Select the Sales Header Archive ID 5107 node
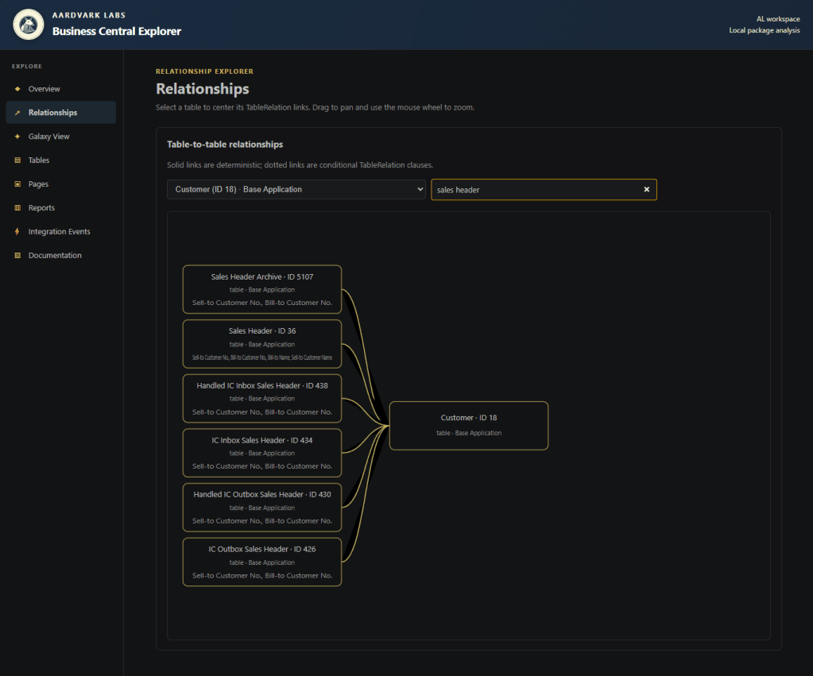 [261, 289]
